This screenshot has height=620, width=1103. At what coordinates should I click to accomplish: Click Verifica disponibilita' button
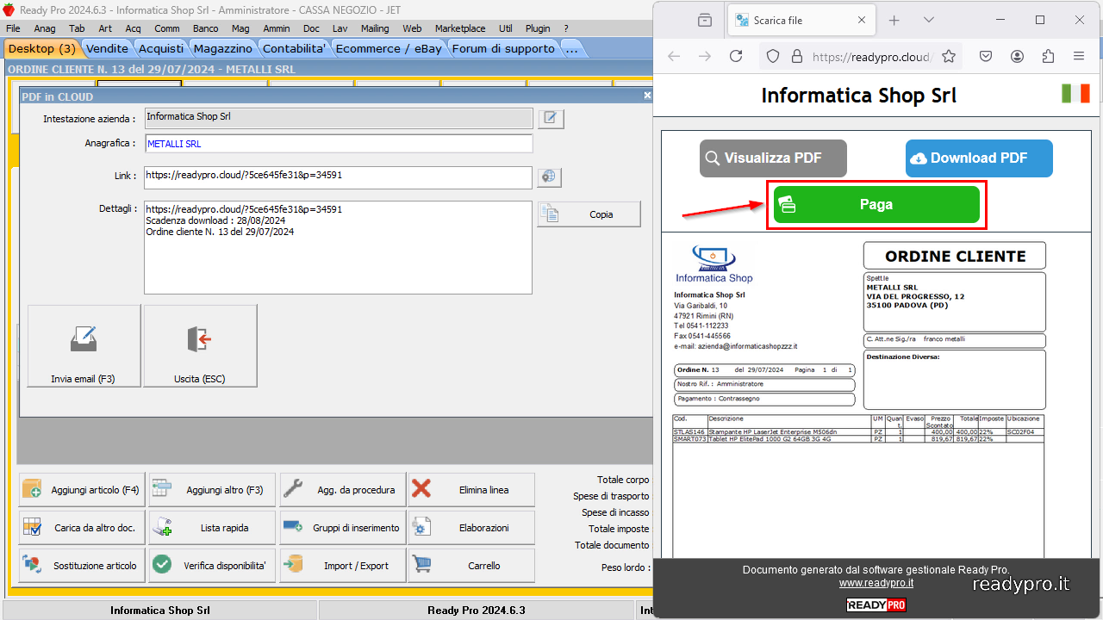(x=212, y=566)
